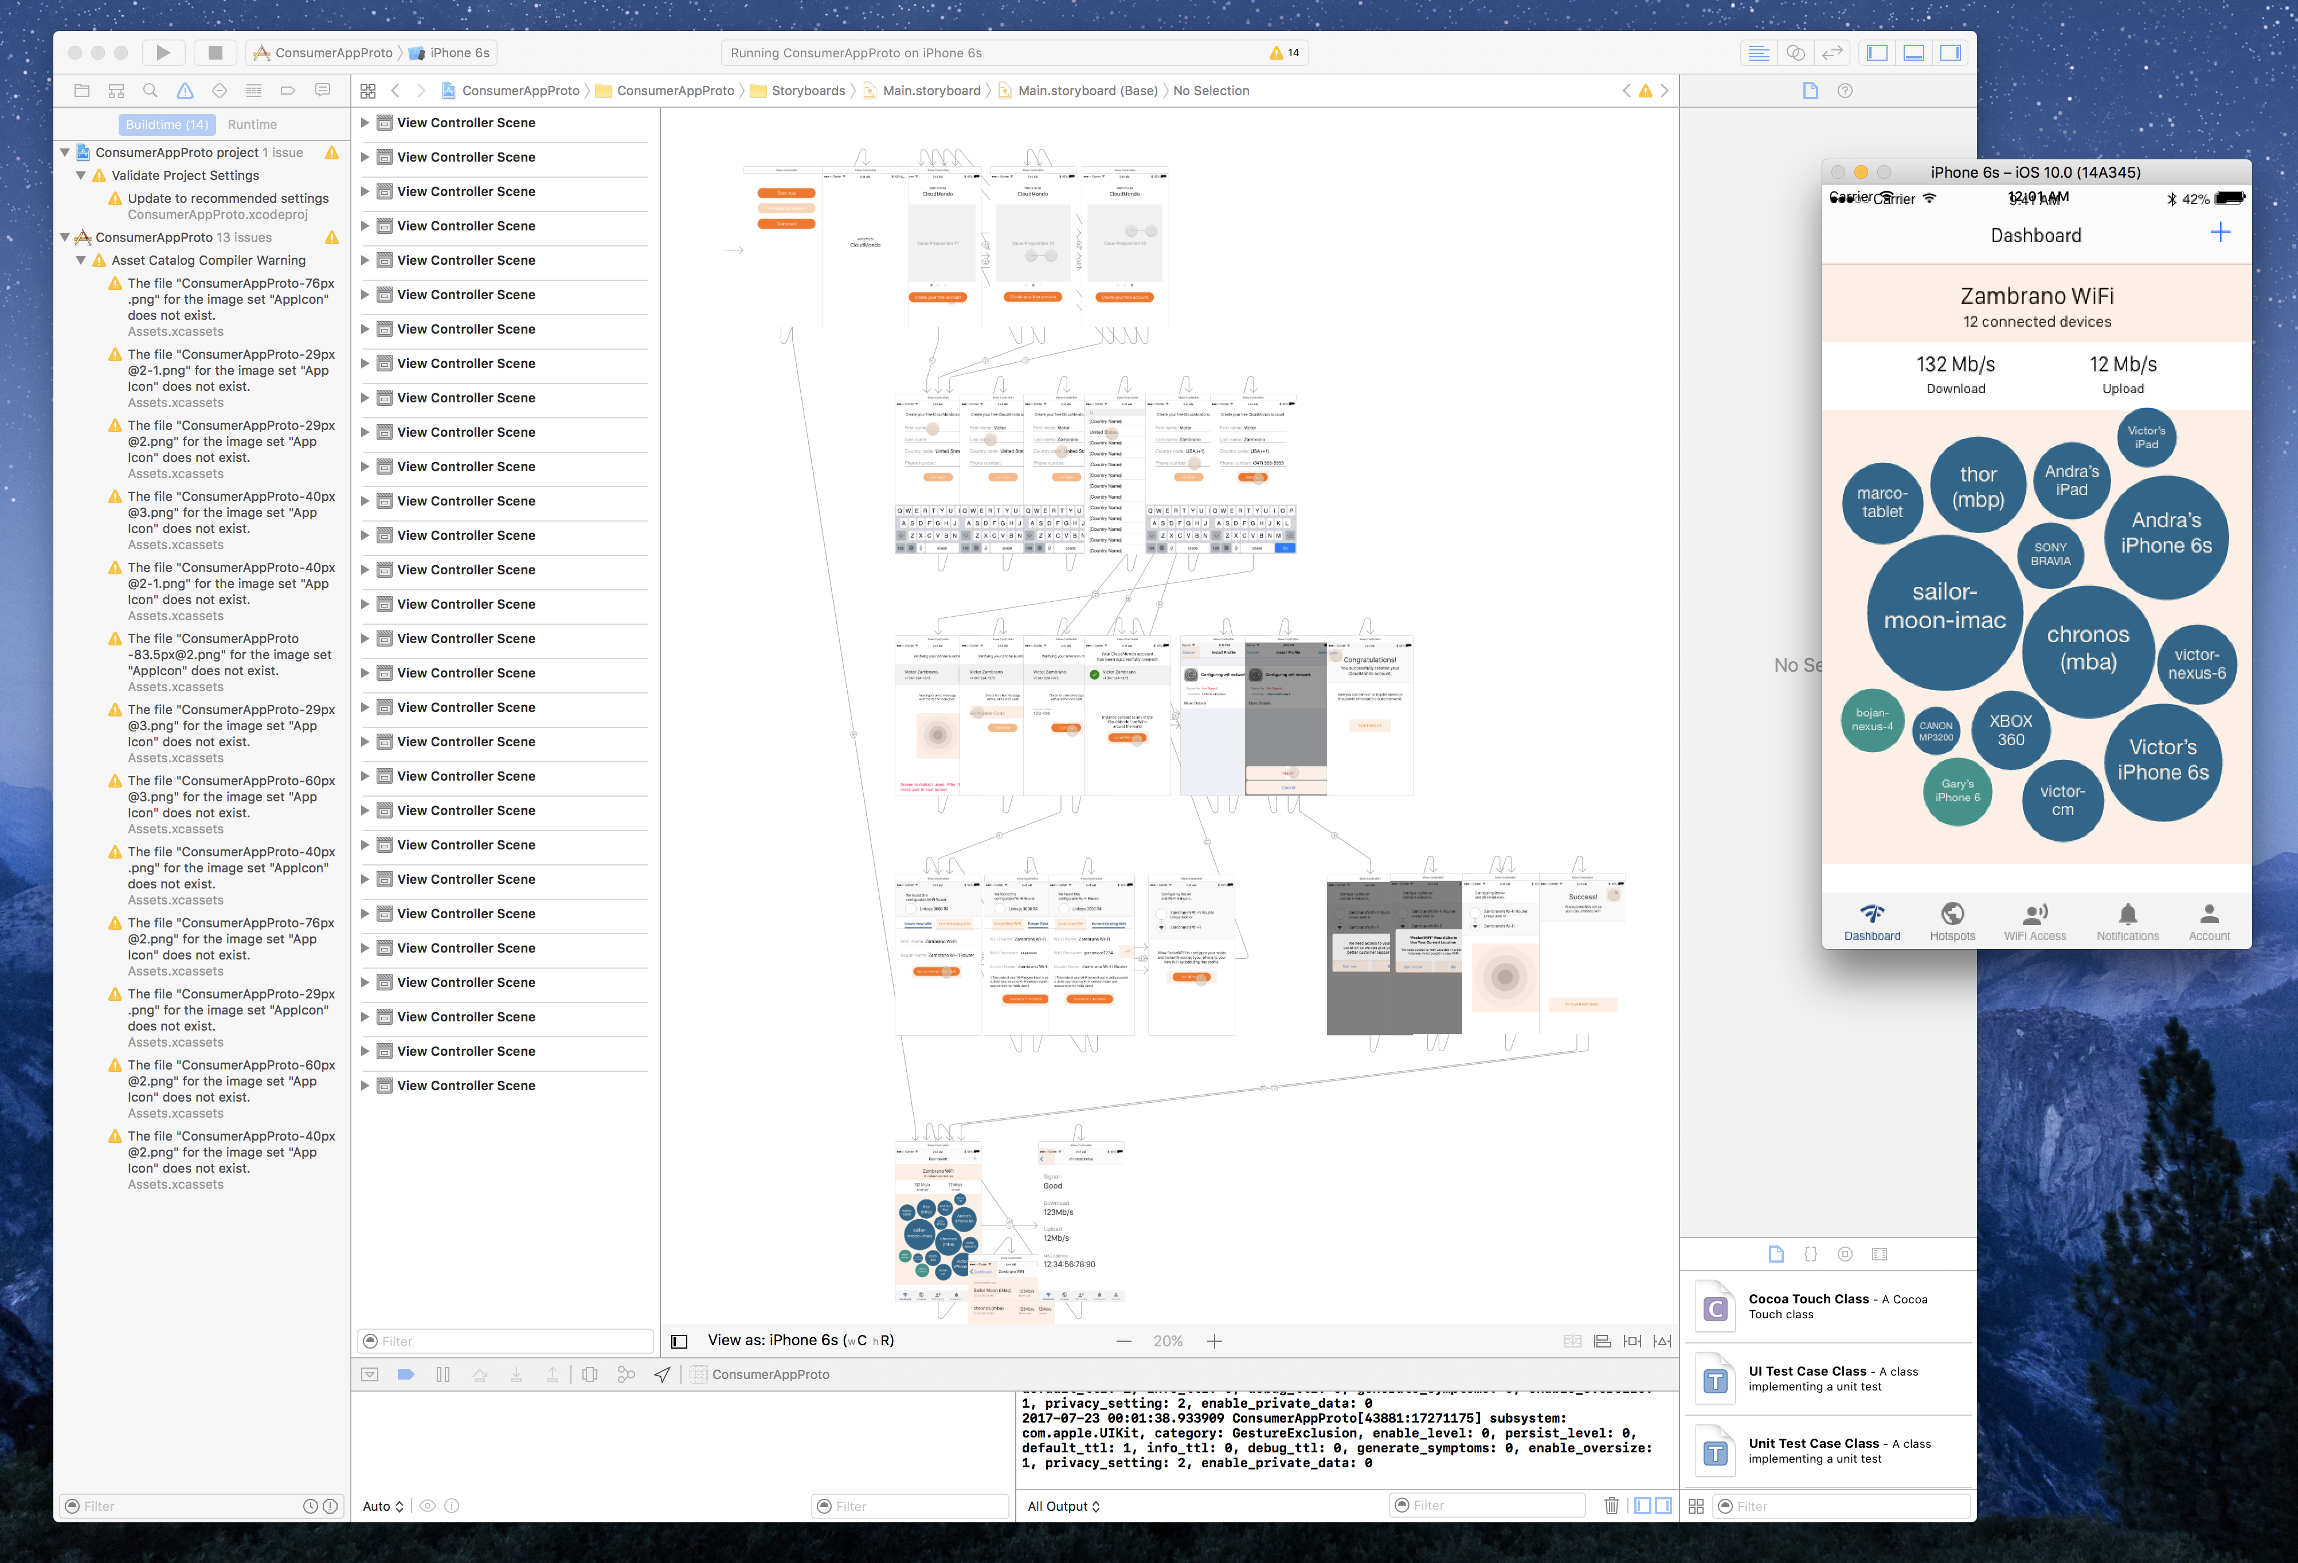Open the Test navigator diamond icon
This screenshot has width=2298, height=1563.
point(220,90)
